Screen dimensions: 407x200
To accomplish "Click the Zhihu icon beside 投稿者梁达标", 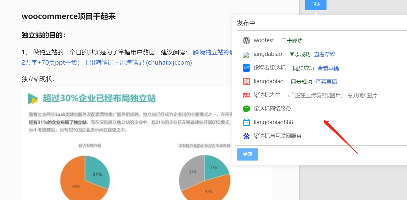I will [x=246, y=68].
